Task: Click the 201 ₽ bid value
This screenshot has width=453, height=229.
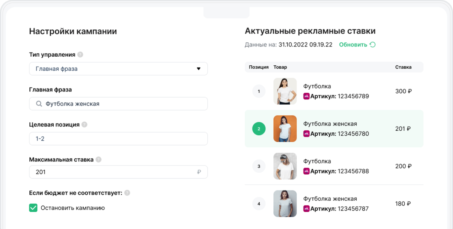Action: (403, 129)
